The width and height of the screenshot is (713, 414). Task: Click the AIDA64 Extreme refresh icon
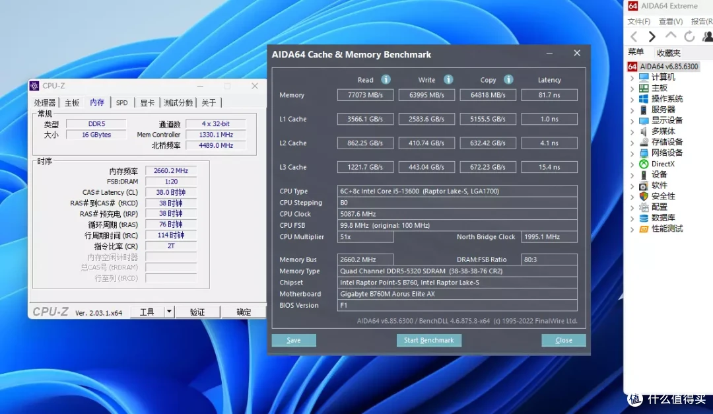click(x=689, y=36)
